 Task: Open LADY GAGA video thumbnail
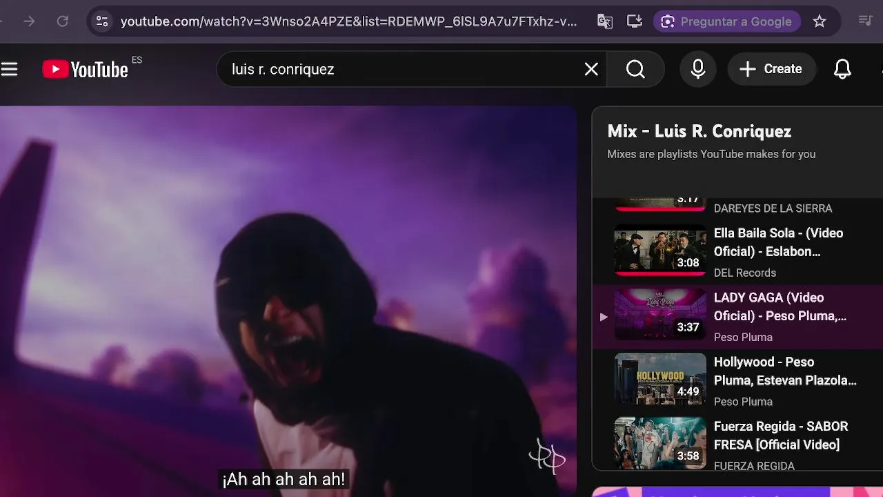pyautogui.click(x=660, y=315)
